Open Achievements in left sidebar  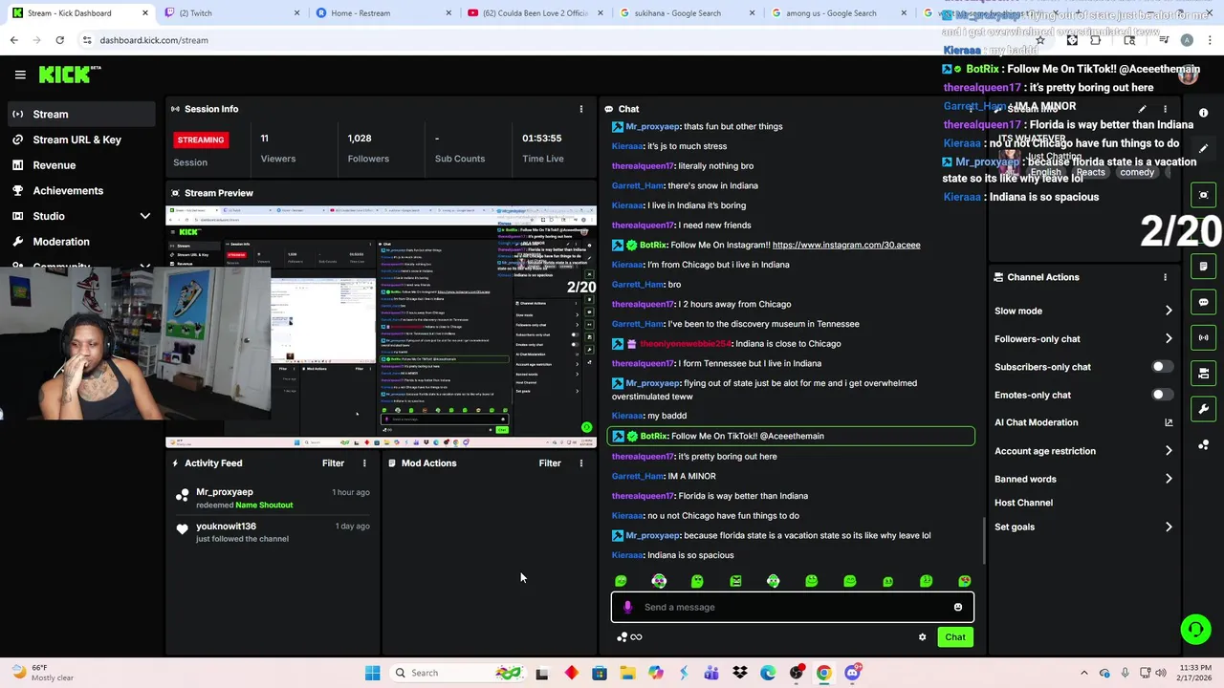(x=80, y=190)
